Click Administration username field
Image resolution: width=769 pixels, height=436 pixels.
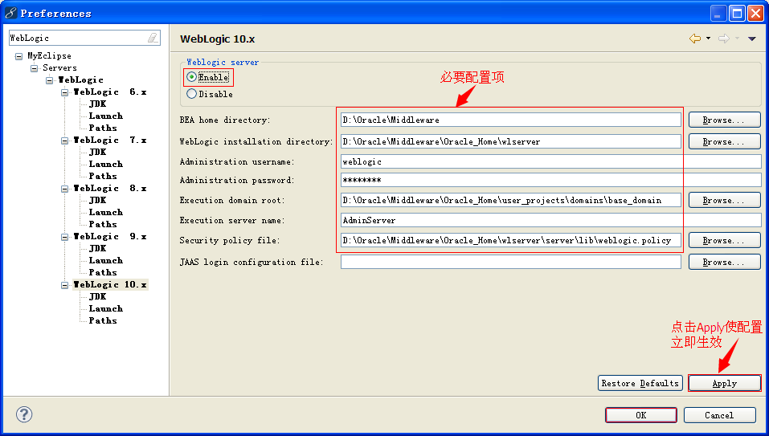[550, 161]
